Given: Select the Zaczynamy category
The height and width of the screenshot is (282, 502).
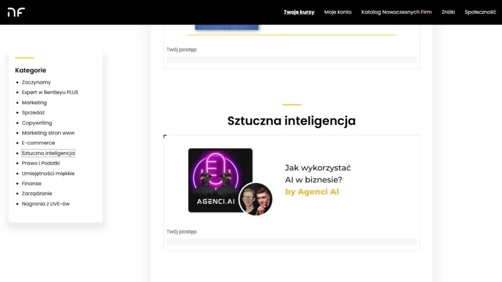Looking at the screenshot, I should point(36,82).
